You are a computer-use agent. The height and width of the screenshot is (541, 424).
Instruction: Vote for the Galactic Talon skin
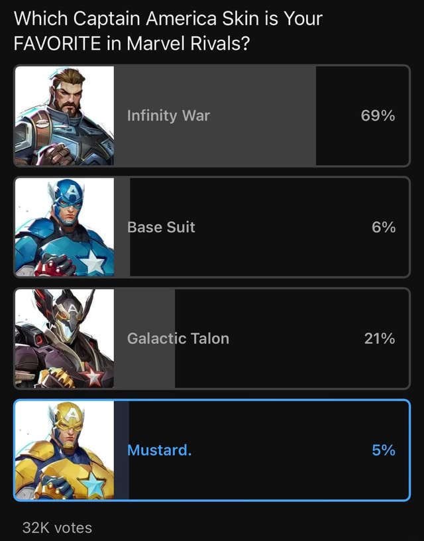click(x=212, y=338)
